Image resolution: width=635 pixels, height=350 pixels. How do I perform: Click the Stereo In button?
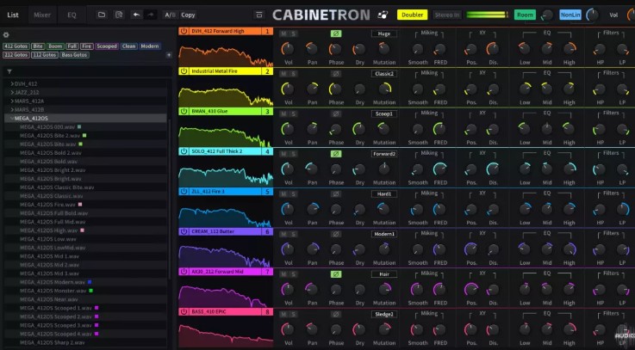(447, 15)
